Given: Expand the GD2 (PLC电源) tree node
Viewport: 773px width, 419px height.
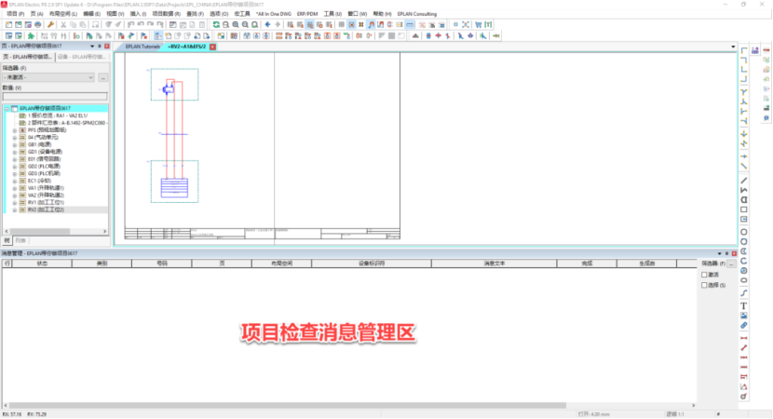Looking at the screenshot, I should pyautogui.click(x=15, y=166).
